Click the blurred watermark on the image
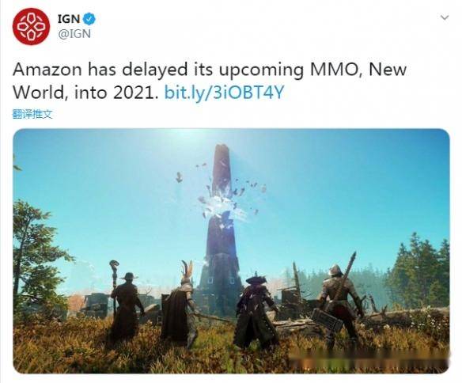The width and height of the screenshot is (462, 383). pyautogui.click(x=369, y=358)
